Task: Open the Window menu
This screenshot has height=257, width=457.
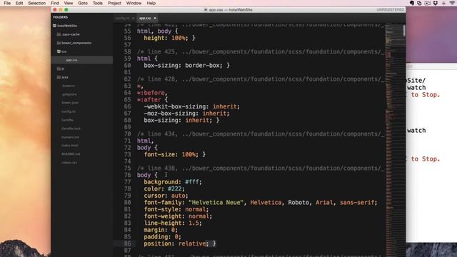Action: click(134, 3)
